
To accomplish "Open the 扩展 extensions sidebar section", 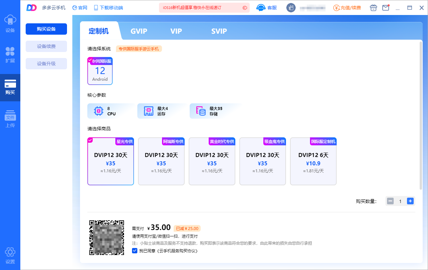I will (10, 55).
